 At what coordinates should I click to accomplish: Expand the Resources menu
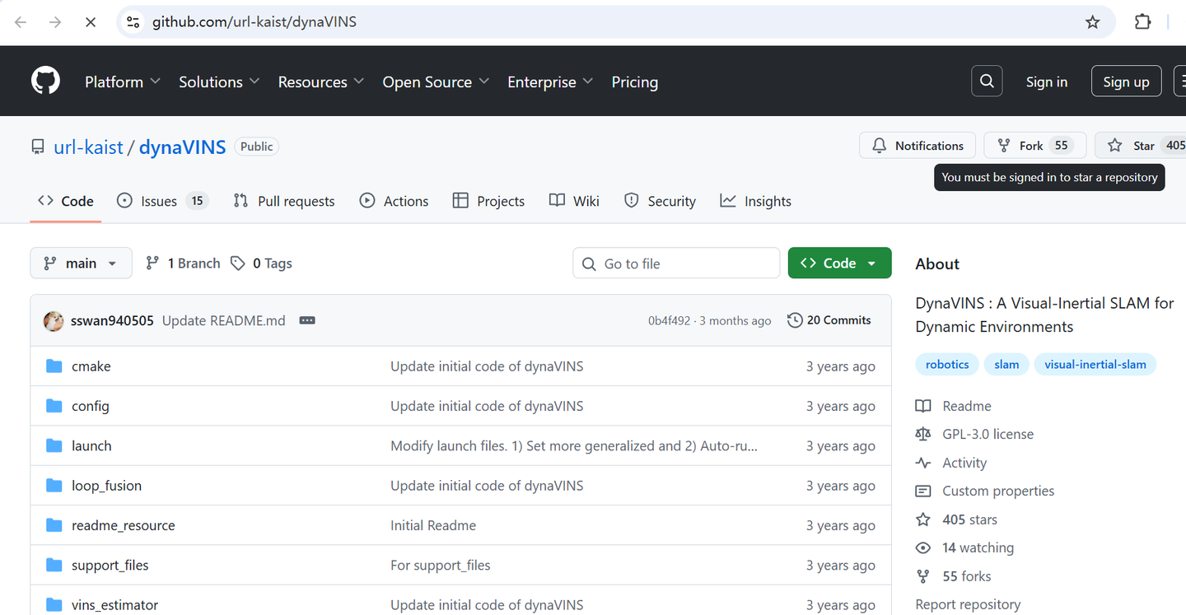[x=320, y=82]
